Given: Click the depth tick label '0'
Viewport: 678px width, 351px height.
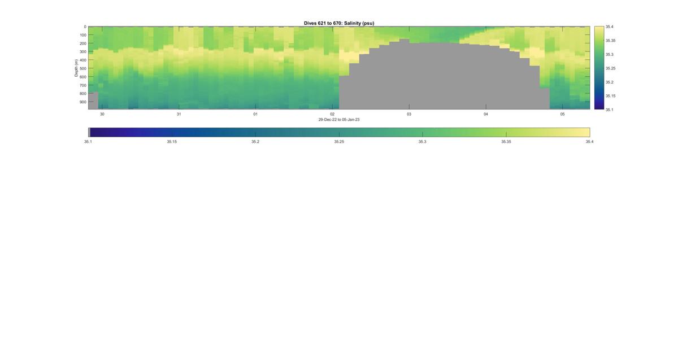Looking at the screenshot, I should pos(85,27).
